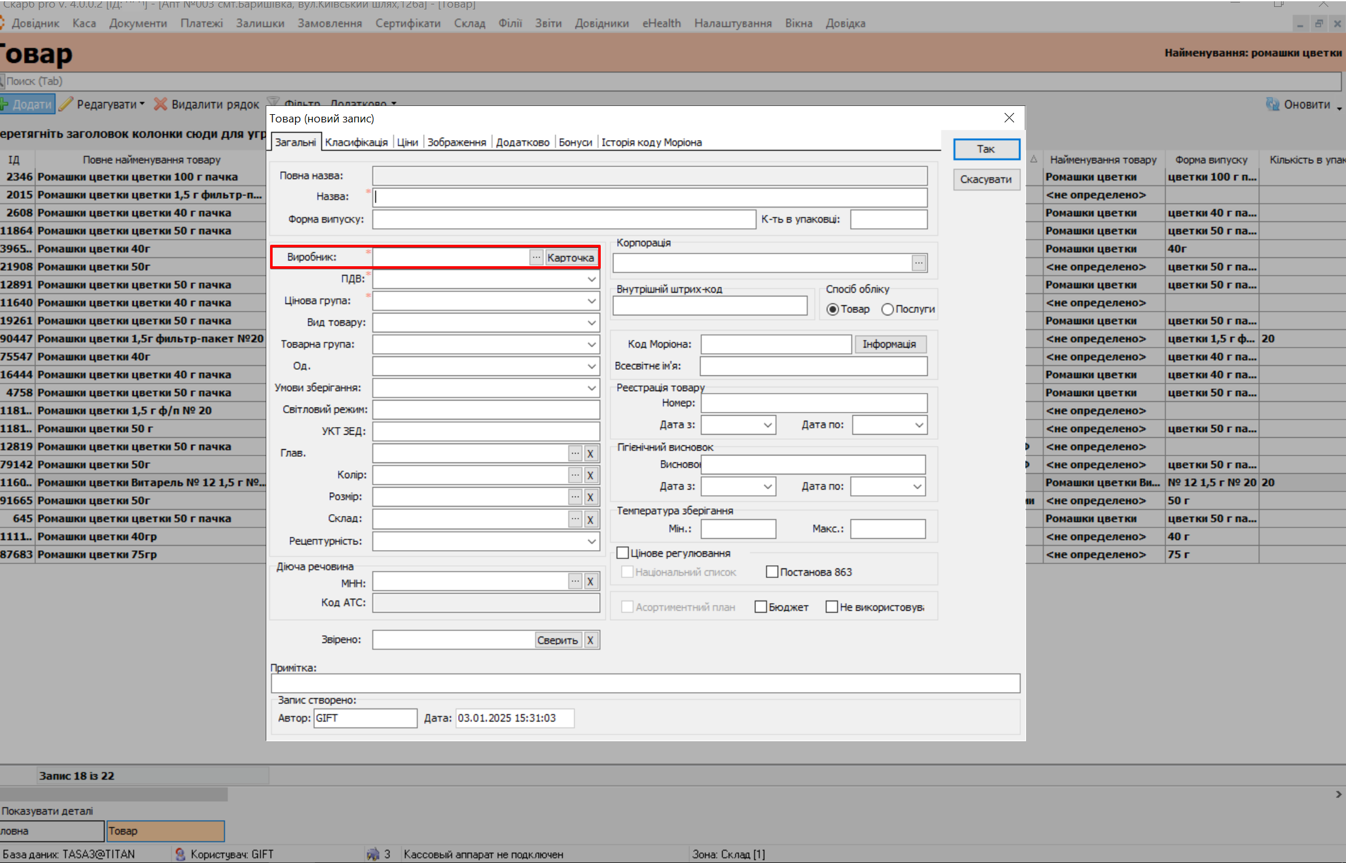
Task: Click the horizontal scrollbar right arrow
Action: tap(1338, 794)
